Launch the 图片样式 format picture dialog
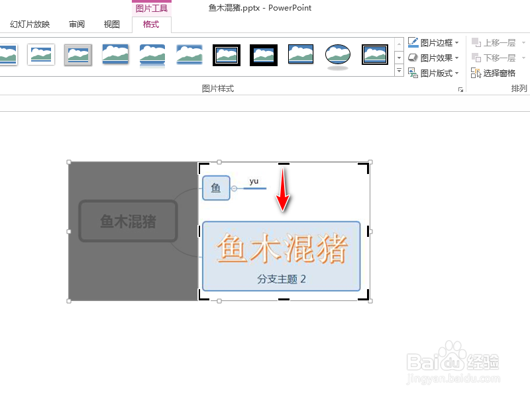The image size is (530, 397). [460, 89]
